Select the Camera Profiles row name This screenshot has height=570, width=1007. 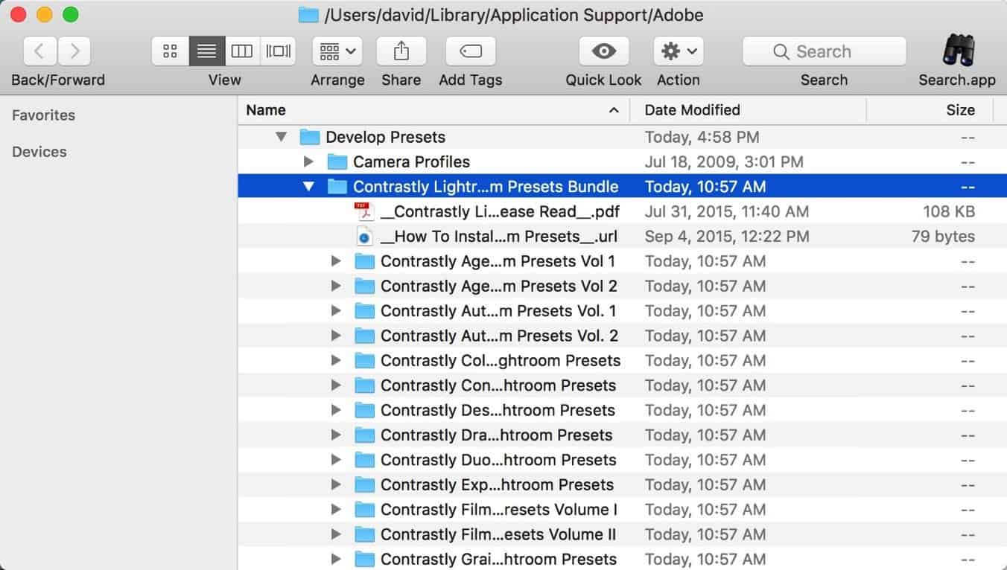[411, 161]
